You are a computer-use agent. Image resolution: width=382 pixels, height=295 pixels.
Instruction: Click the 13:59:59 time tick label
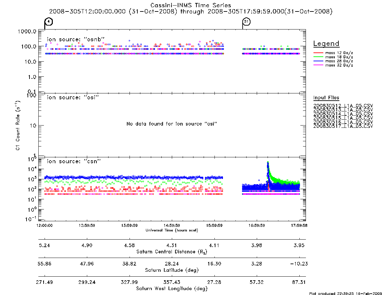[130, 226]
